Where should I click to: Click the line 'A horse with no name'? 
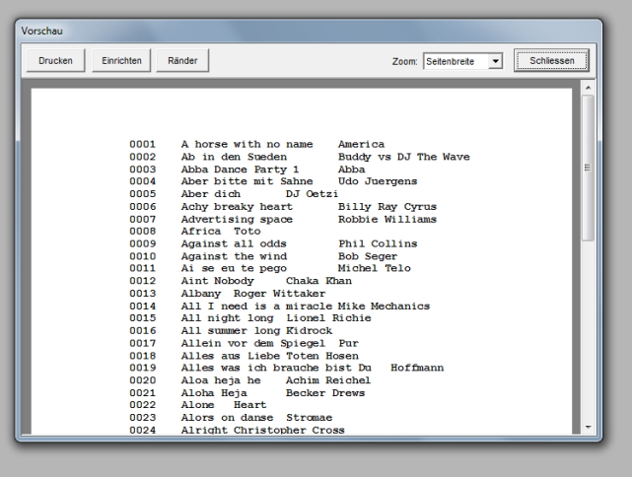click(233, 145)
